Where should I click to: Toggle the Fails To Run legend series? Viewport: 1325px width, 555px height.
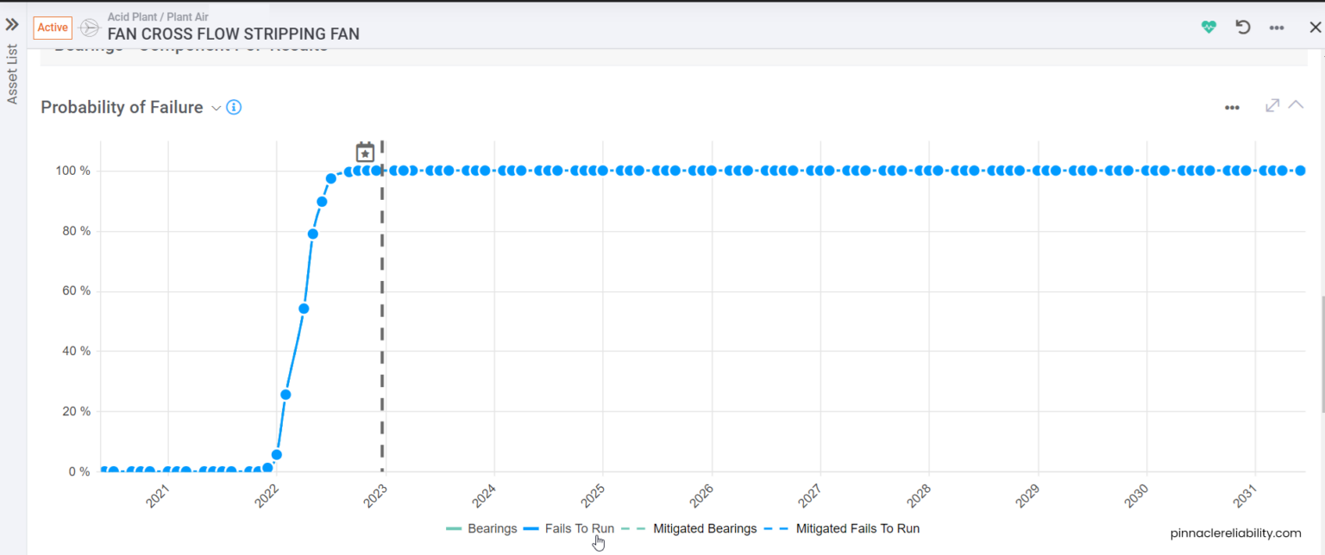pos(568,528)
